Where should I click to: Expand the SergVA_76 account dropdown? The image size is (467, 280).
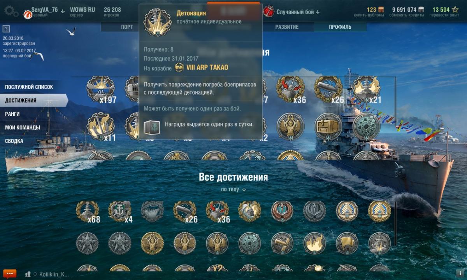[x=63, y=11]
